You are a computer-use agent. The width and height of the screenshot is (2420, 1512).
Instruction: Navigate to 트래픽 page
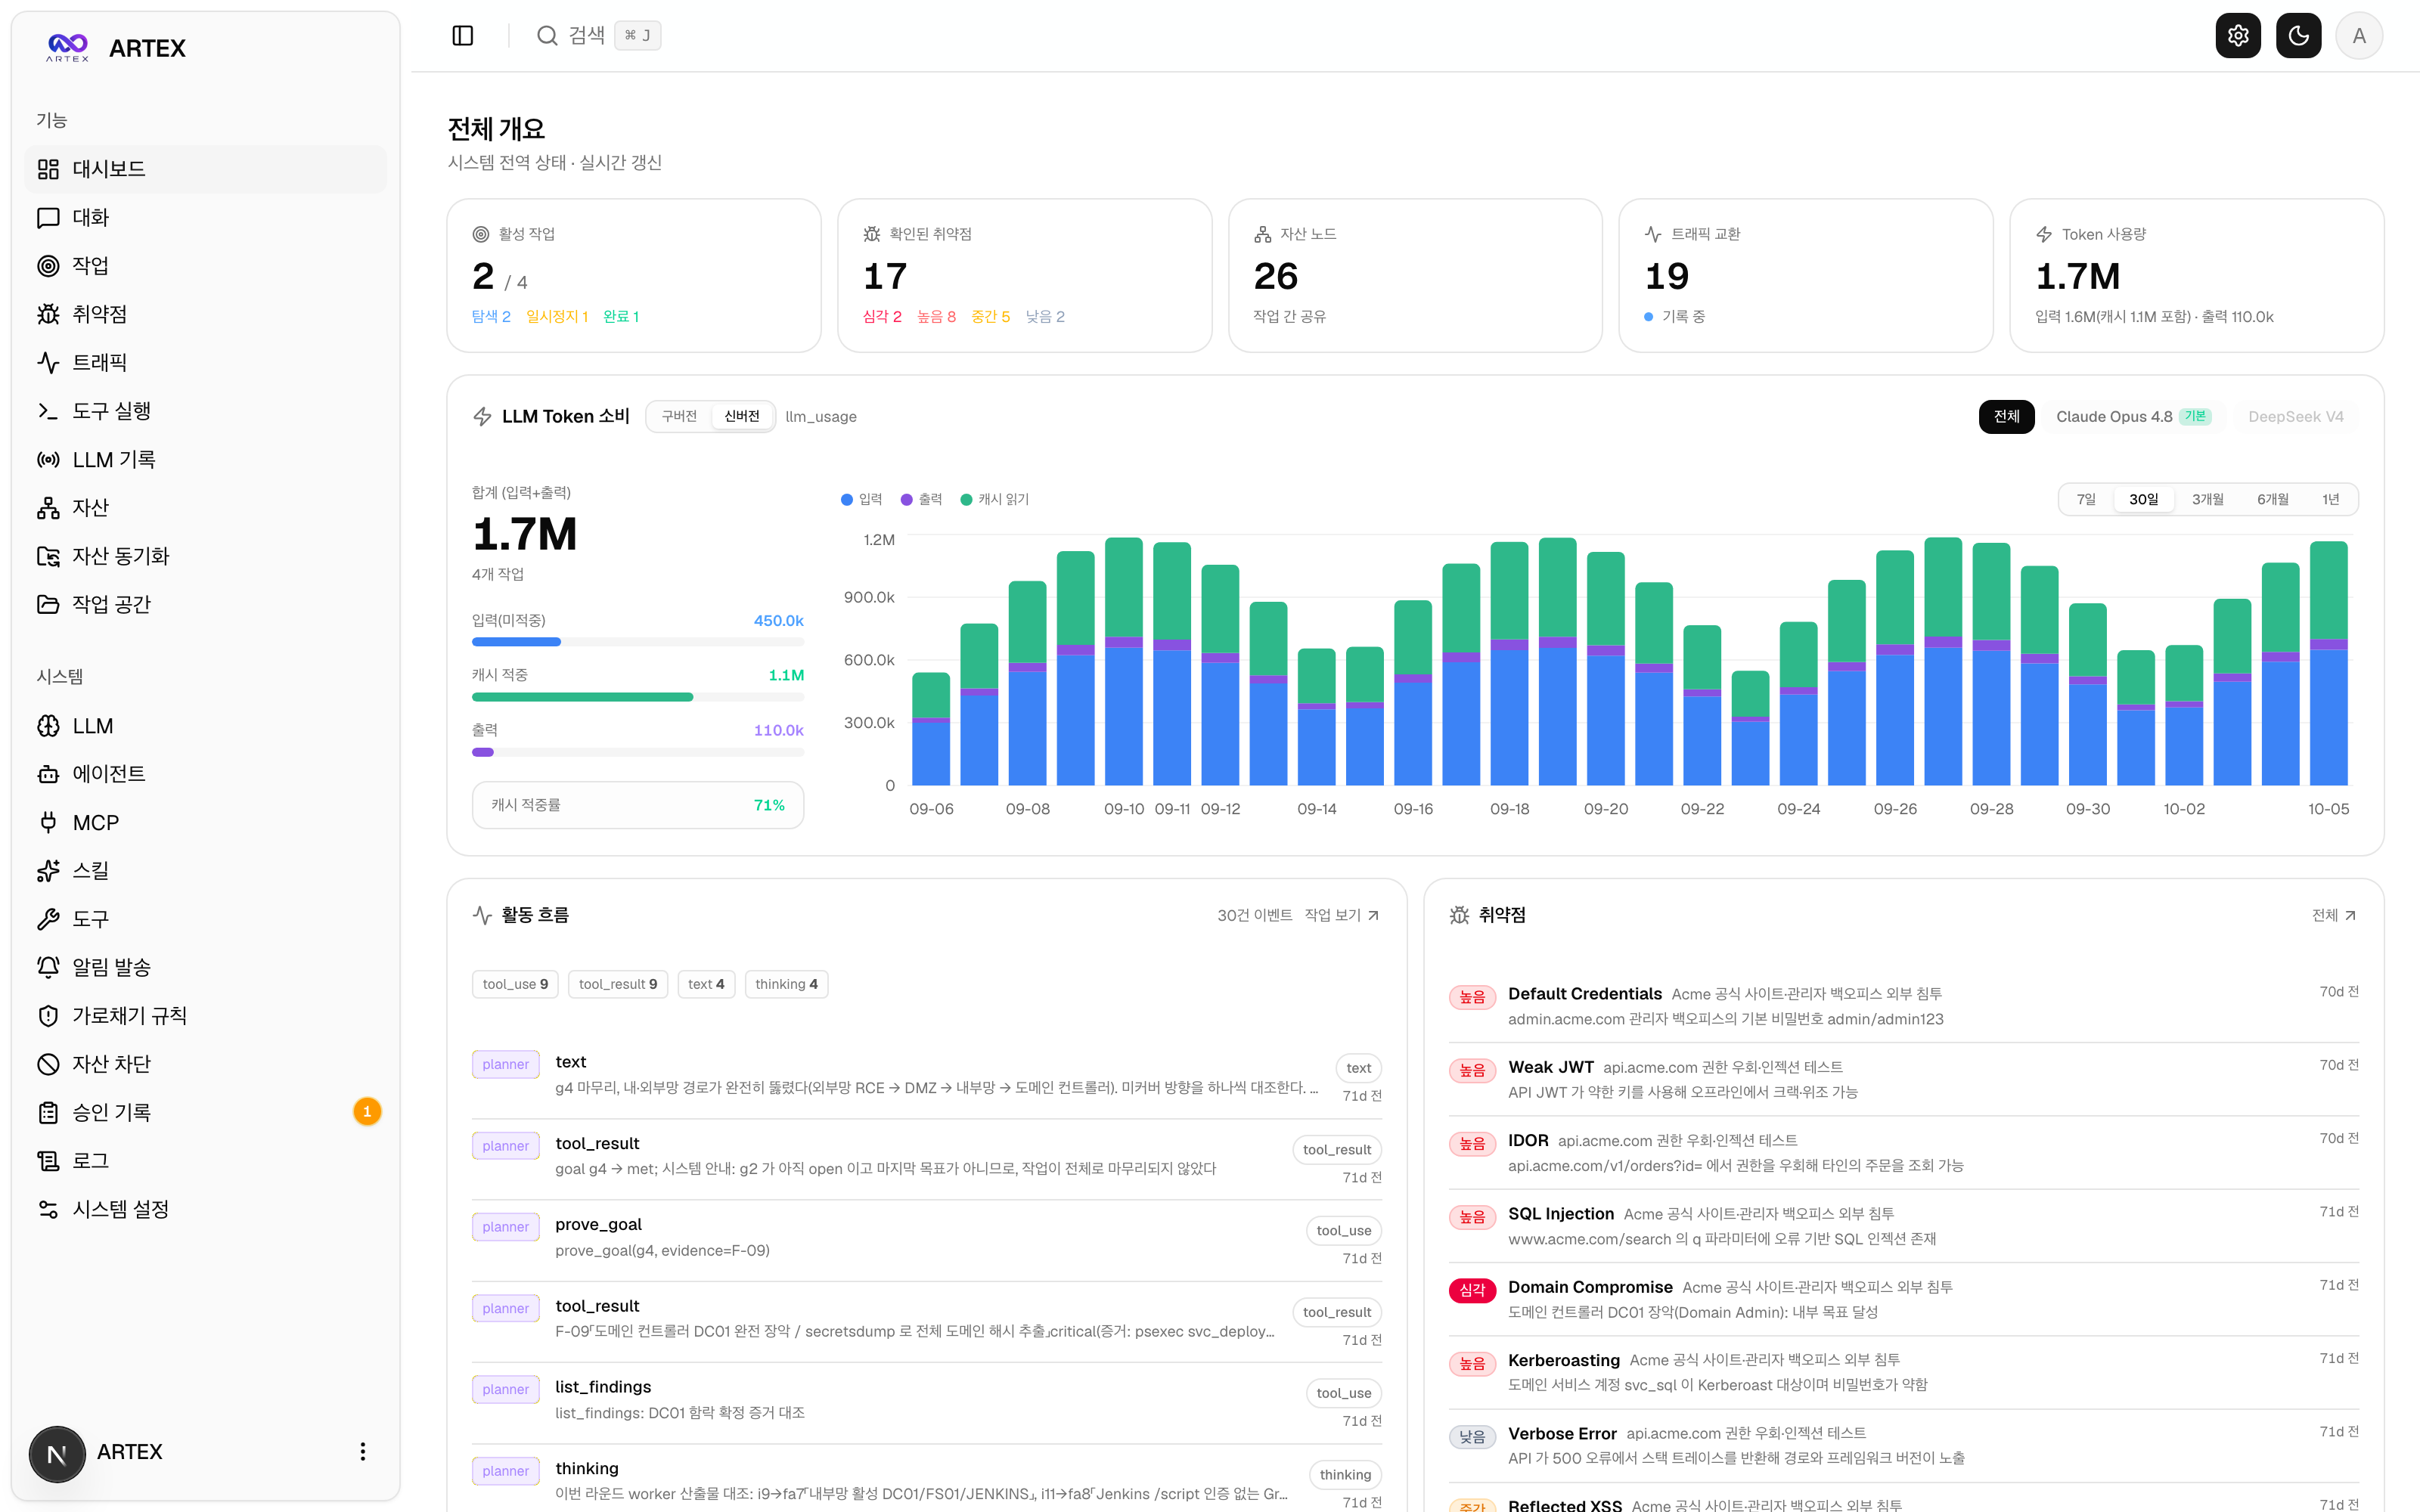[205, 362]
